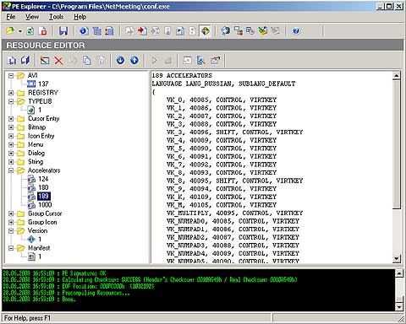Click the last Resource Editor toolbar icon

click(x=215, y=60)
